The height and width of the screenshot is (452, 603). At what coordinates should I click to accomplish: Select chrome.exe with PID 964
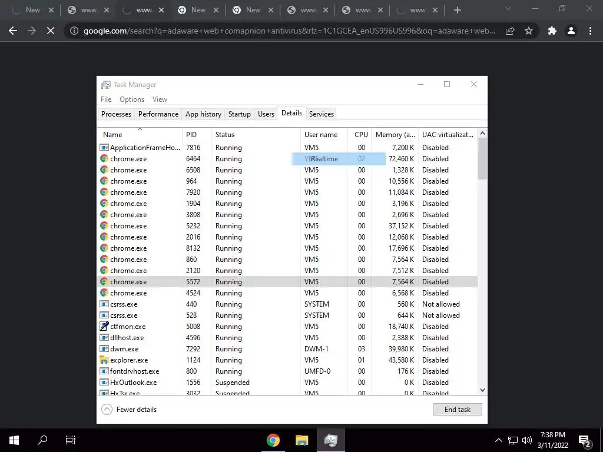click(287, 181)
